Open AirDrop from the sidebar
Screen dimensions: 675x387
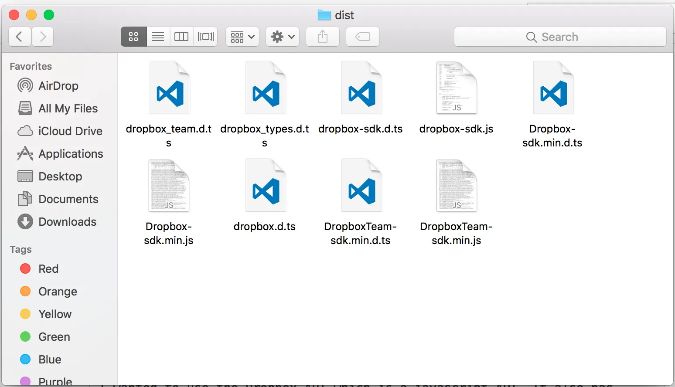point(59,85)
